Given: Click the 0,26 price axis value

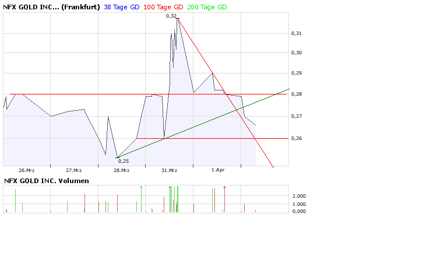Looking at the screenshot, I should [297, 138].
